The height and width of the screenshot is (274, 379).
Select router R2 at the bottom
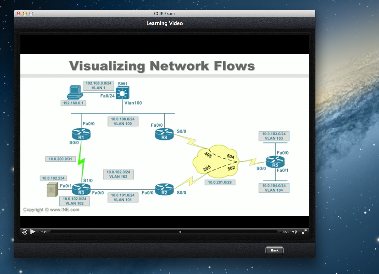[x=164, y=189]
